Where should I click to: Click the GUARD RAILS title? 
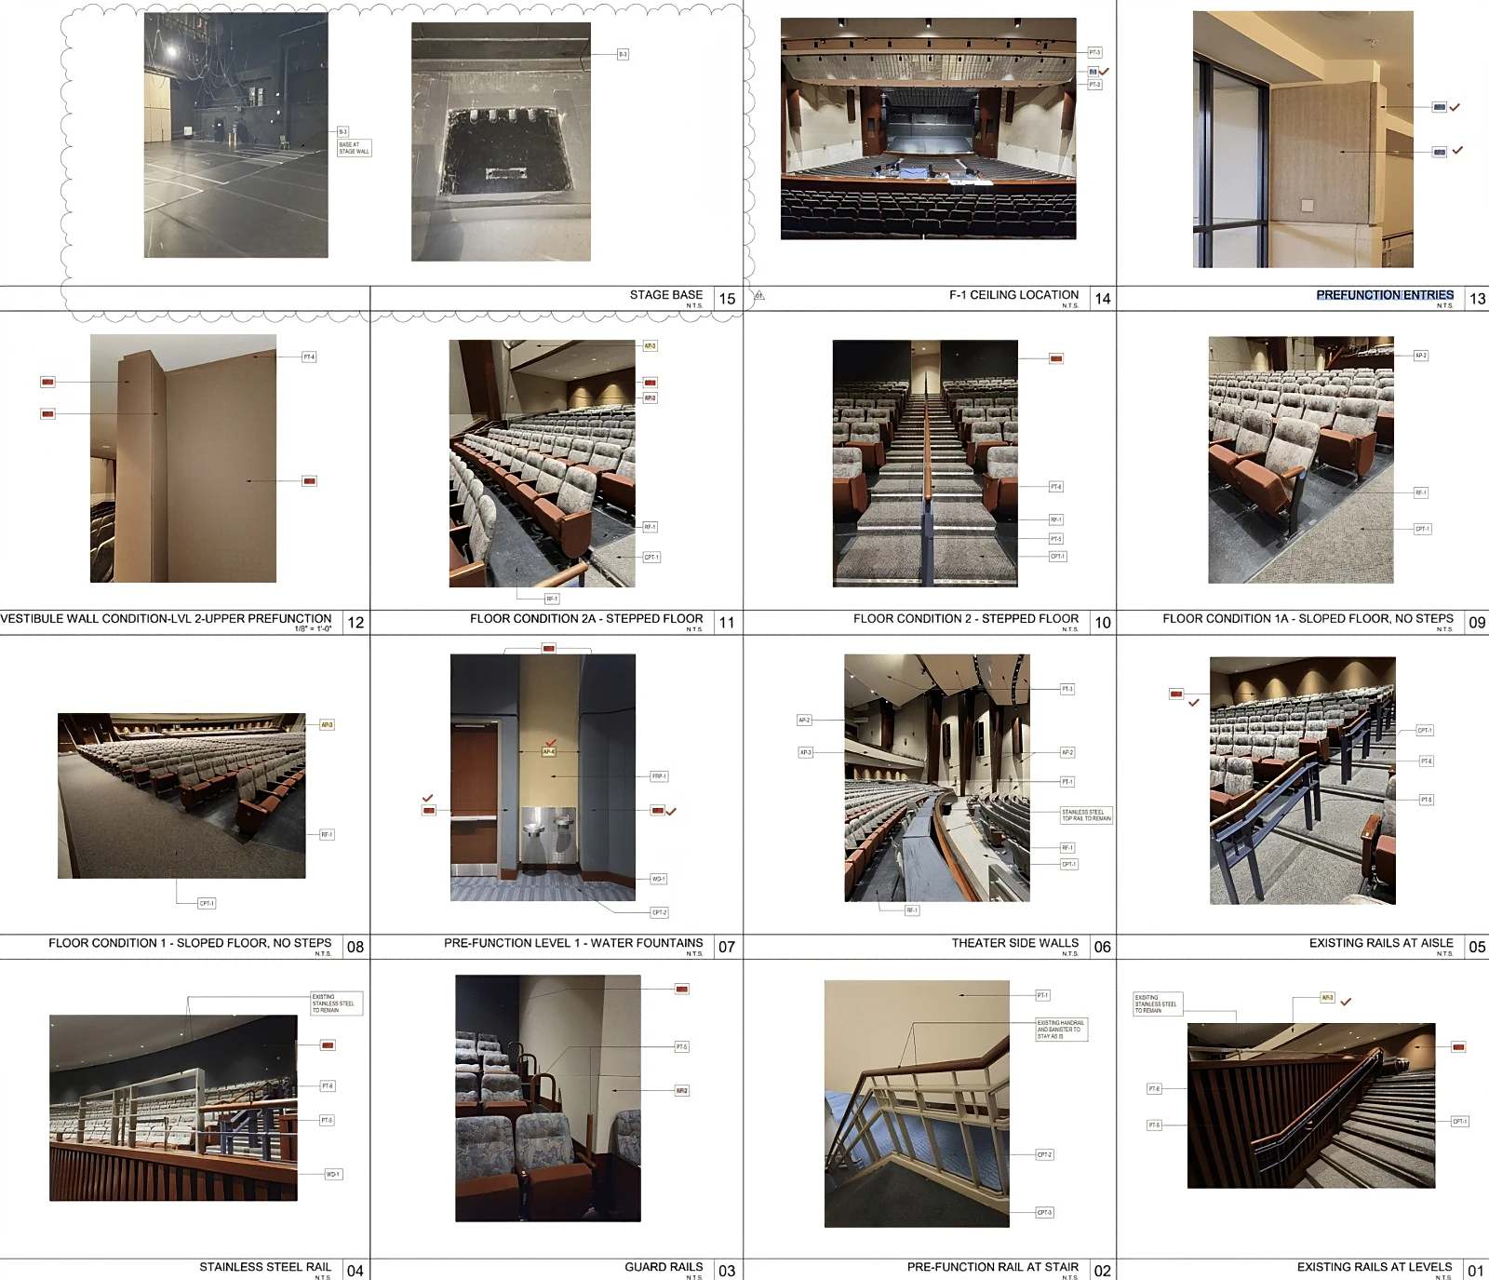pos(664,1267)
